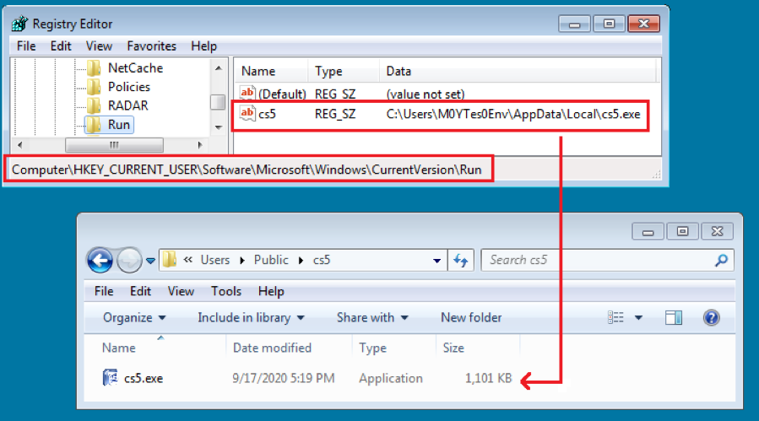
Task: Toggle the preview pane icon
Action: pyautogui.click(x=674, y=318)
